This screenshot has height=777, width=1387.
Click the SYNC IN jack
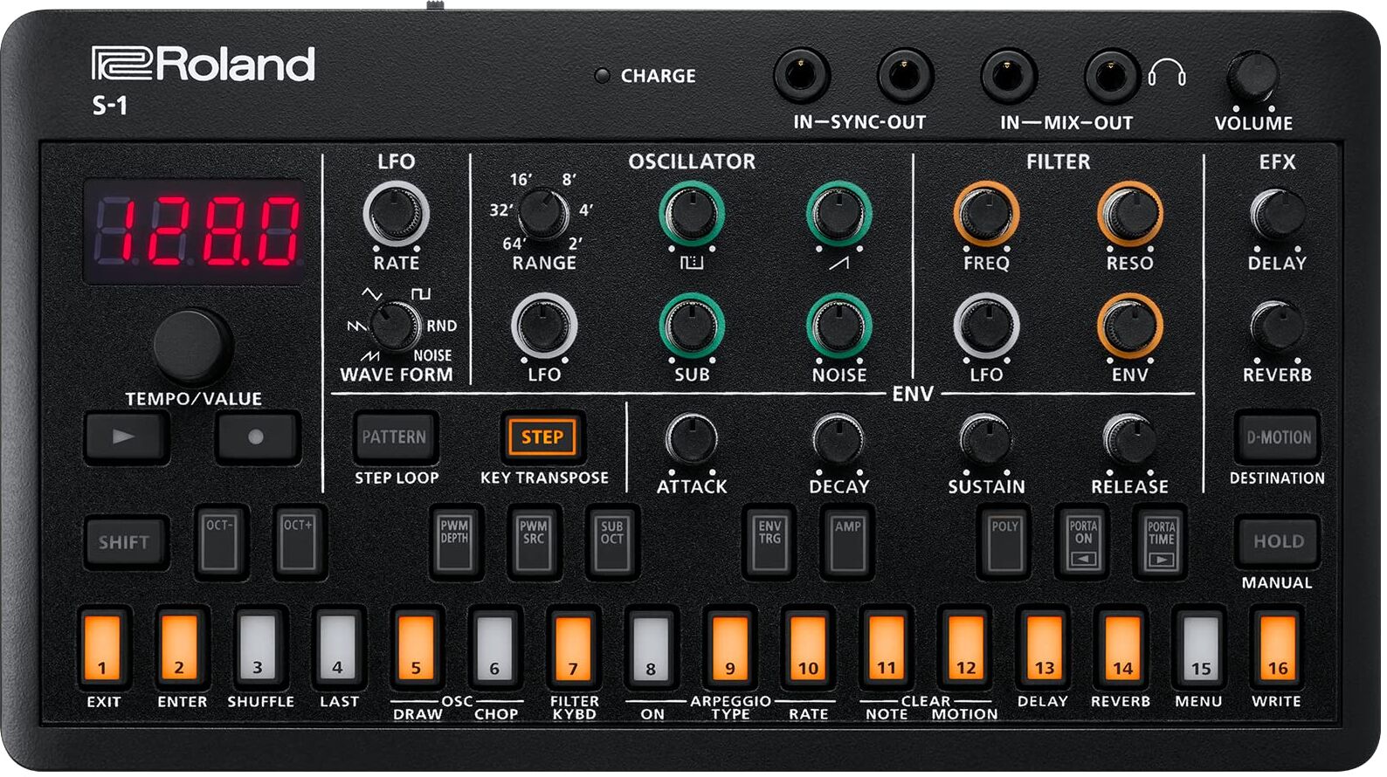tap(802, 76)
